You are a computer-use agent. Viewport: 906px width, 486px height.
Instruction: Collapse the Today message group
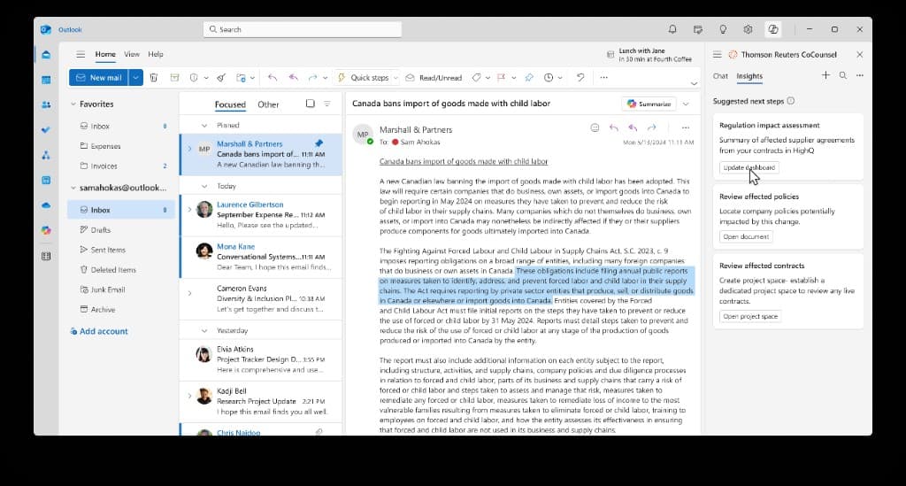(x=204, y=186)
